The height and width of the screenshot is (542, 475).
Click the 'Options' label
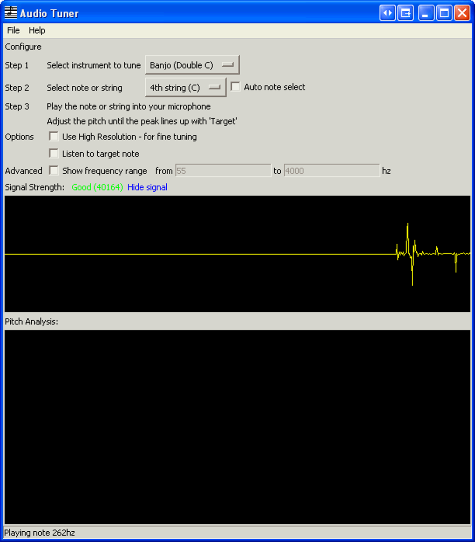tap(20, 137)
